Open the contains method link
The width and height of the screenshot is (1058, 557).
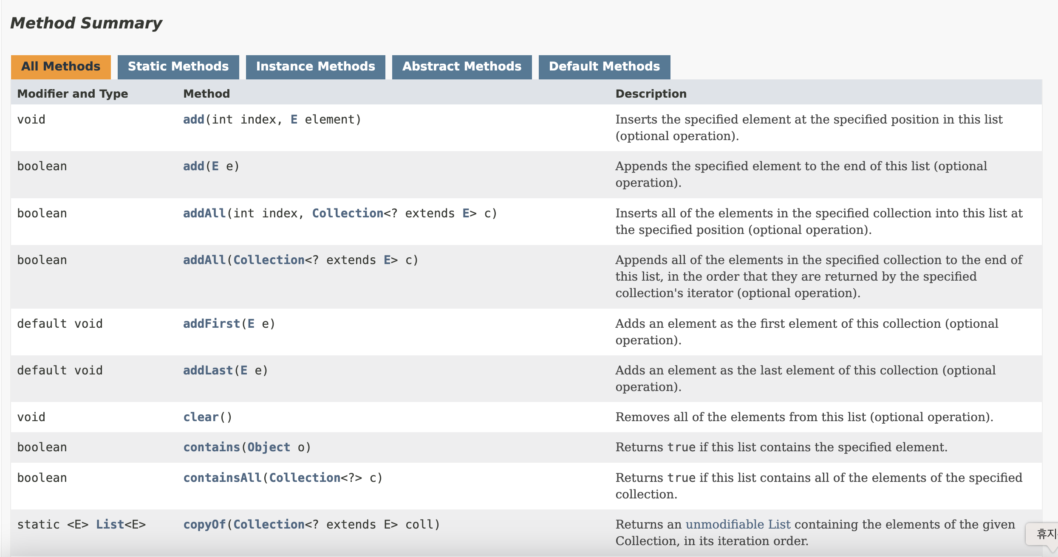click(x=212, y=447)
